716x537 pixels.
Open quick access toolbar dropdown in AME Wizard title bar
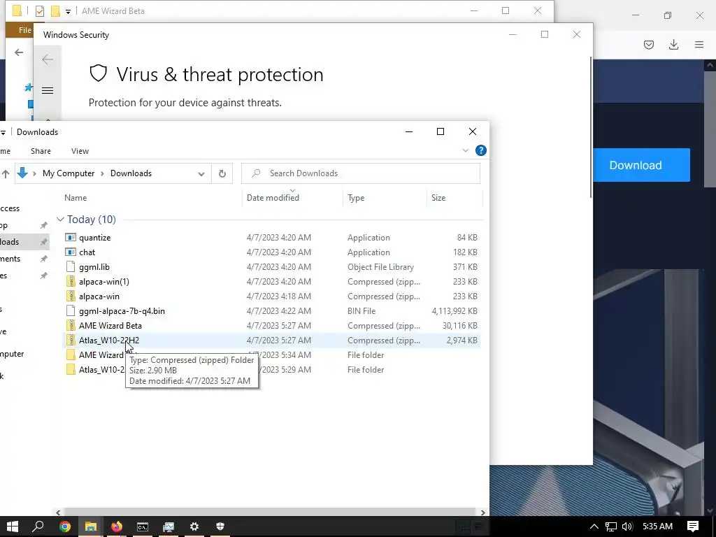pos(68,11)
